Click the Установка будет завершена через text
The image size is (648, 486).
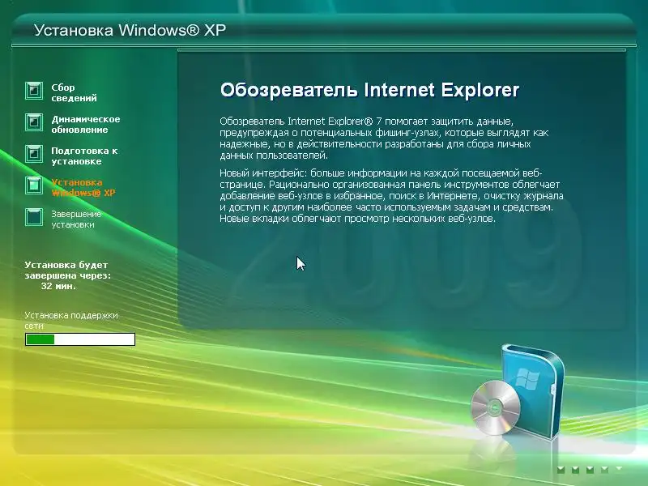(67, 271)
